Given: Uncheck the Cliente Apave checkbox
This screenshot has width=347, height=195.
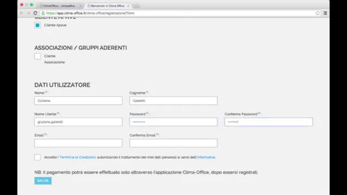Looking at the screenshot, I should point(37,25).
